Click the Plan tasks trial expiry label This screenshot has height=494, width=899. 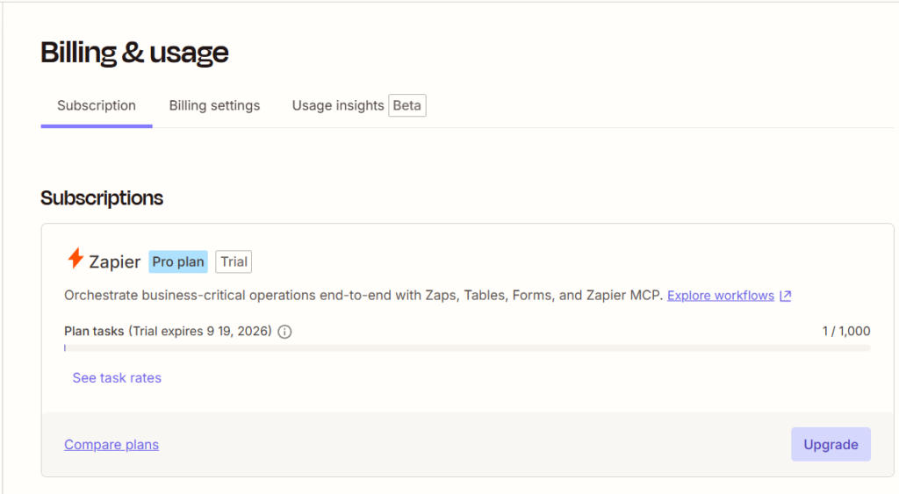tap(168, 332)
